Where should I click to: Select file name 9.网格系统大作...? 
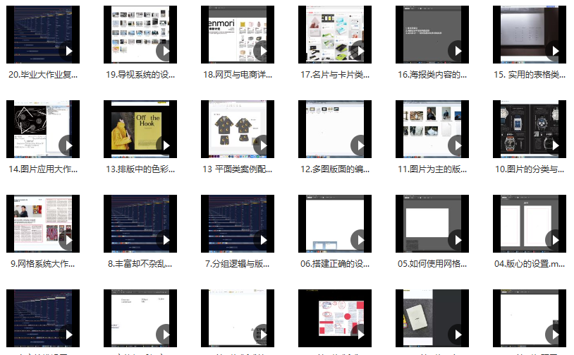point(43,264)
